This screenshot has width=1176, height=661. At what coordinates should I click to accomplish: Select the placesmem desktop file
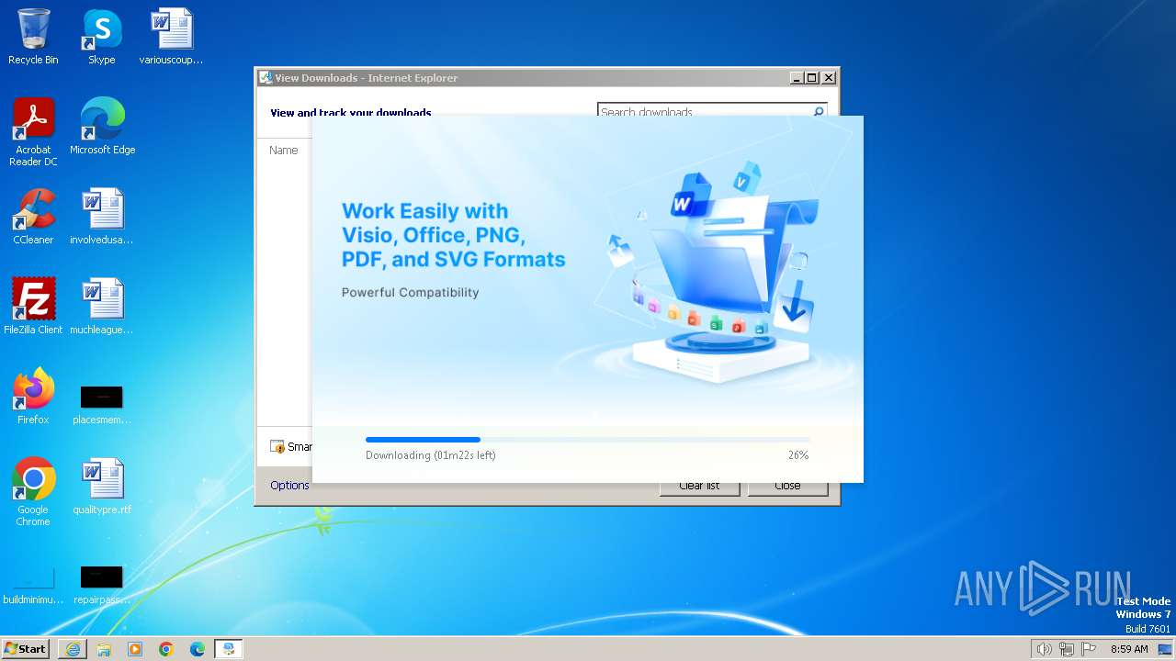tap(102, 404)
